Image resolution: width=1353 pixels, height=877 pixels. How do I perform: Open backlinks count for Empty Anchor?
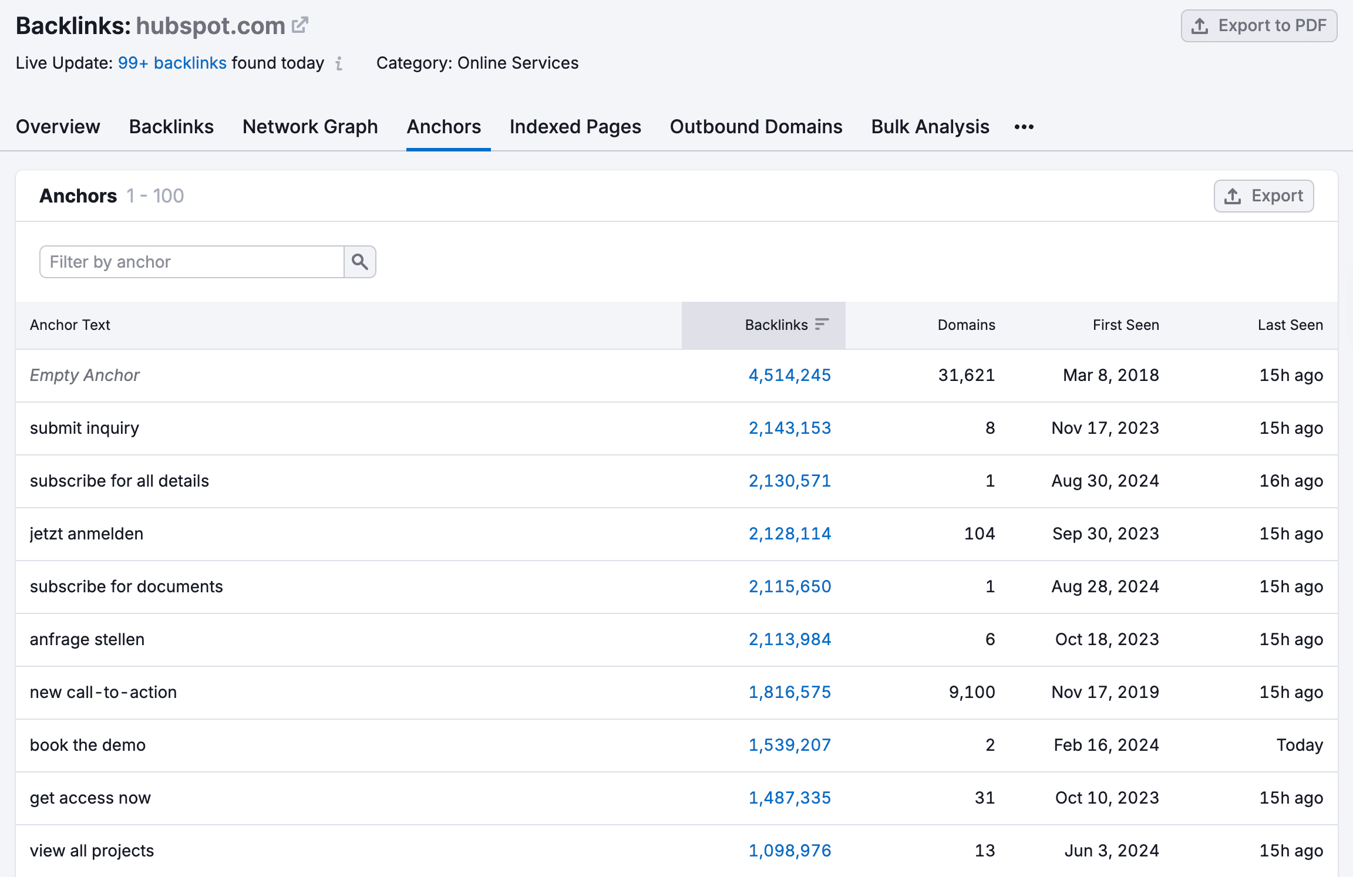tap(789, 375)
